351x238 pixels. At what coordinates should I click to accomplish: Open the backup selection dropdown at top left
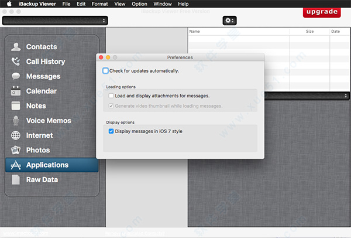[55, 21]
